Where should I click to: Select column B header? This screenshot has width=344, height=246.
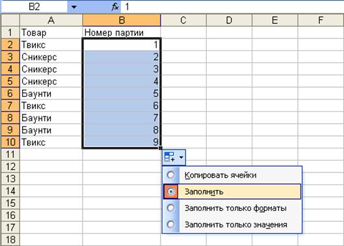point(122,20)
